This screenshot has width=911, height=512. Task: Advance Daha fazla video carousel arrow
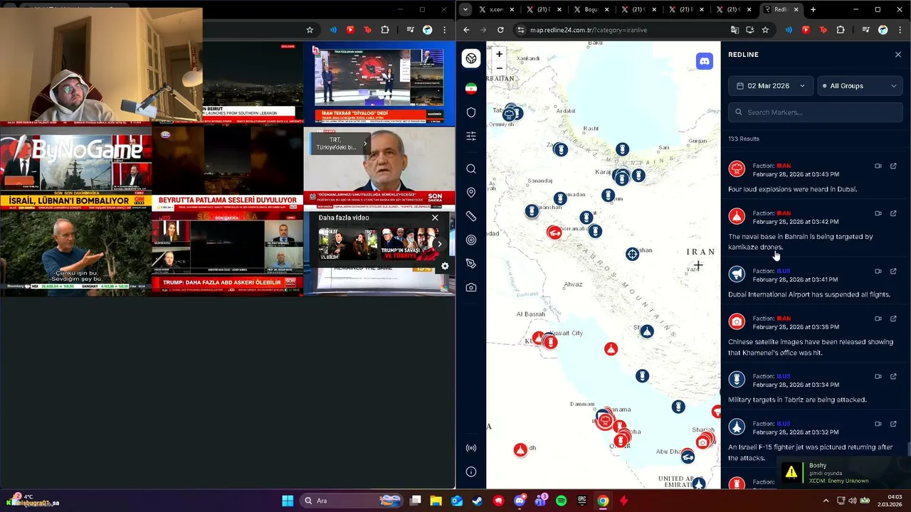[x=439, y=244]
